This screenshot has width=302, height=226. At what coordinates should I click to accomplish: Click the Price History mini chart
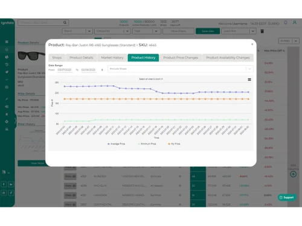32,140
